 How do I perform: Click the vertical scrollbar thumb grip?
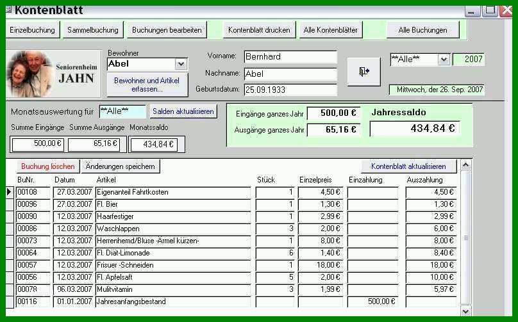[466, 237]
